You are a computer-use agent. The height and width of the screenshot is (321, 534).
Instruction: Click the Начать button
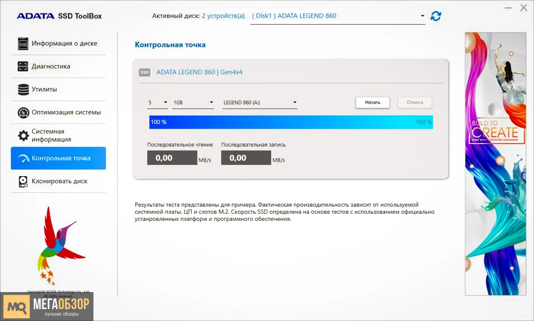(x=372, y=102)
